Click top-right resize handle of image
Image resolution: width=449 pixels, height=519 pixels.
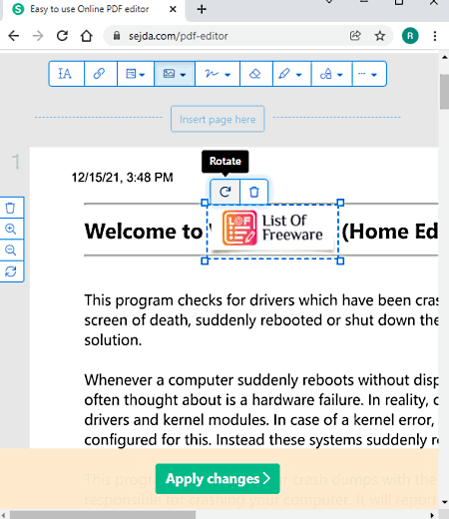[x=340, y=203]
